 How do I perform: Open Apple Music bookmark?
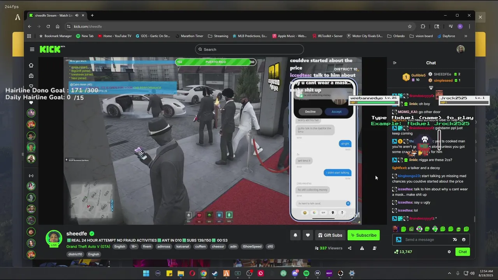coord(289,36)
